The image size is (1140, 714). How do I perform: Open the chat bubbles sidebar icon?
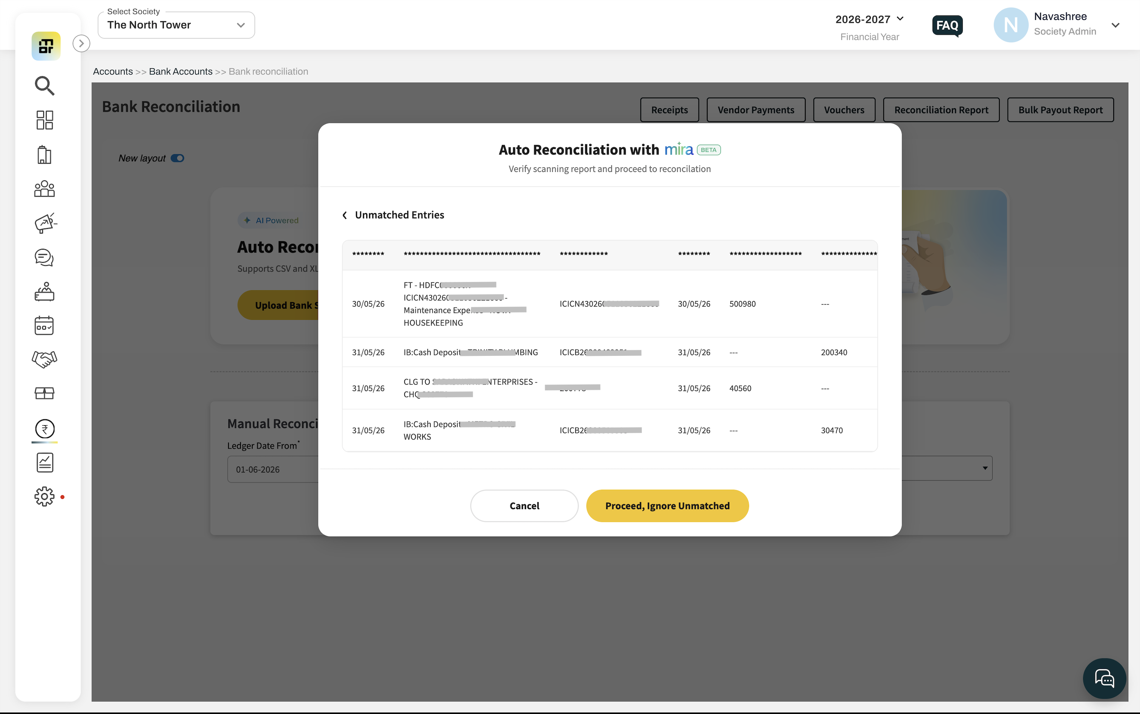pyautogui.click(x=44, y=257)
